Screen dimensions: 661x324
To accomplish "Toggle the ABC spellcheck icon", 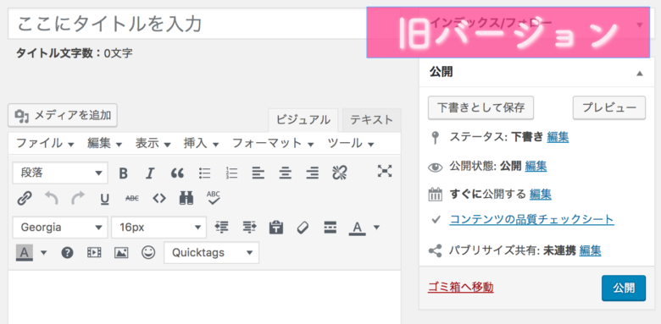I will [214, 198].
